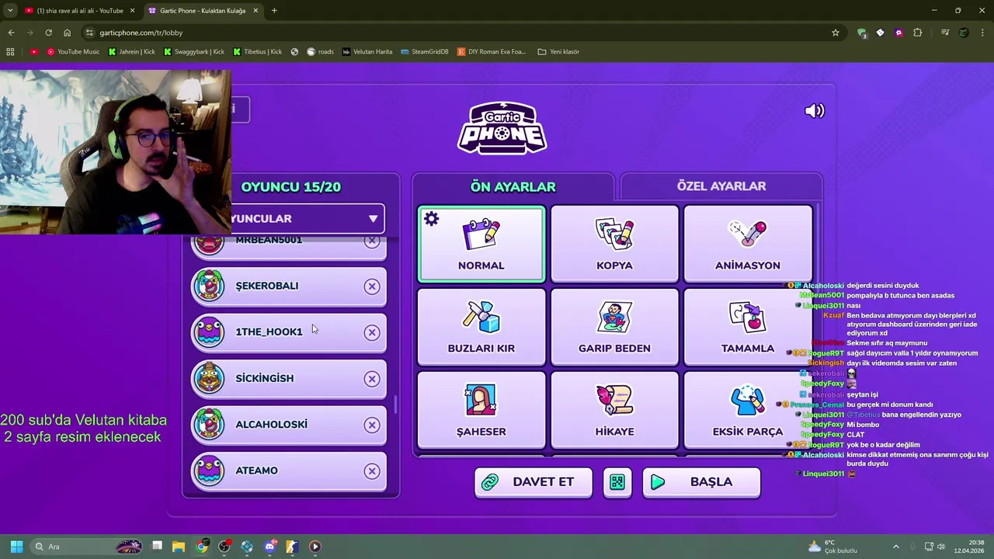Open File Explorer from the taskbar
The image size is (994, 559).
179,547
